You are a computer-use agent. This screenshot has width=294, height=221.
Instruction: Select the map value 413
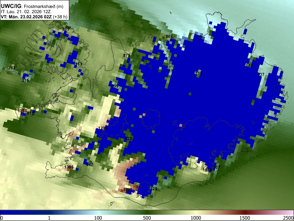(30, 113)
